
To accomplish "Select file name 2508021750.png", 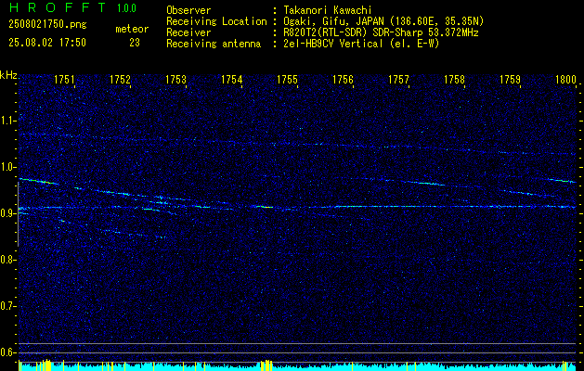I will [47, 25].
